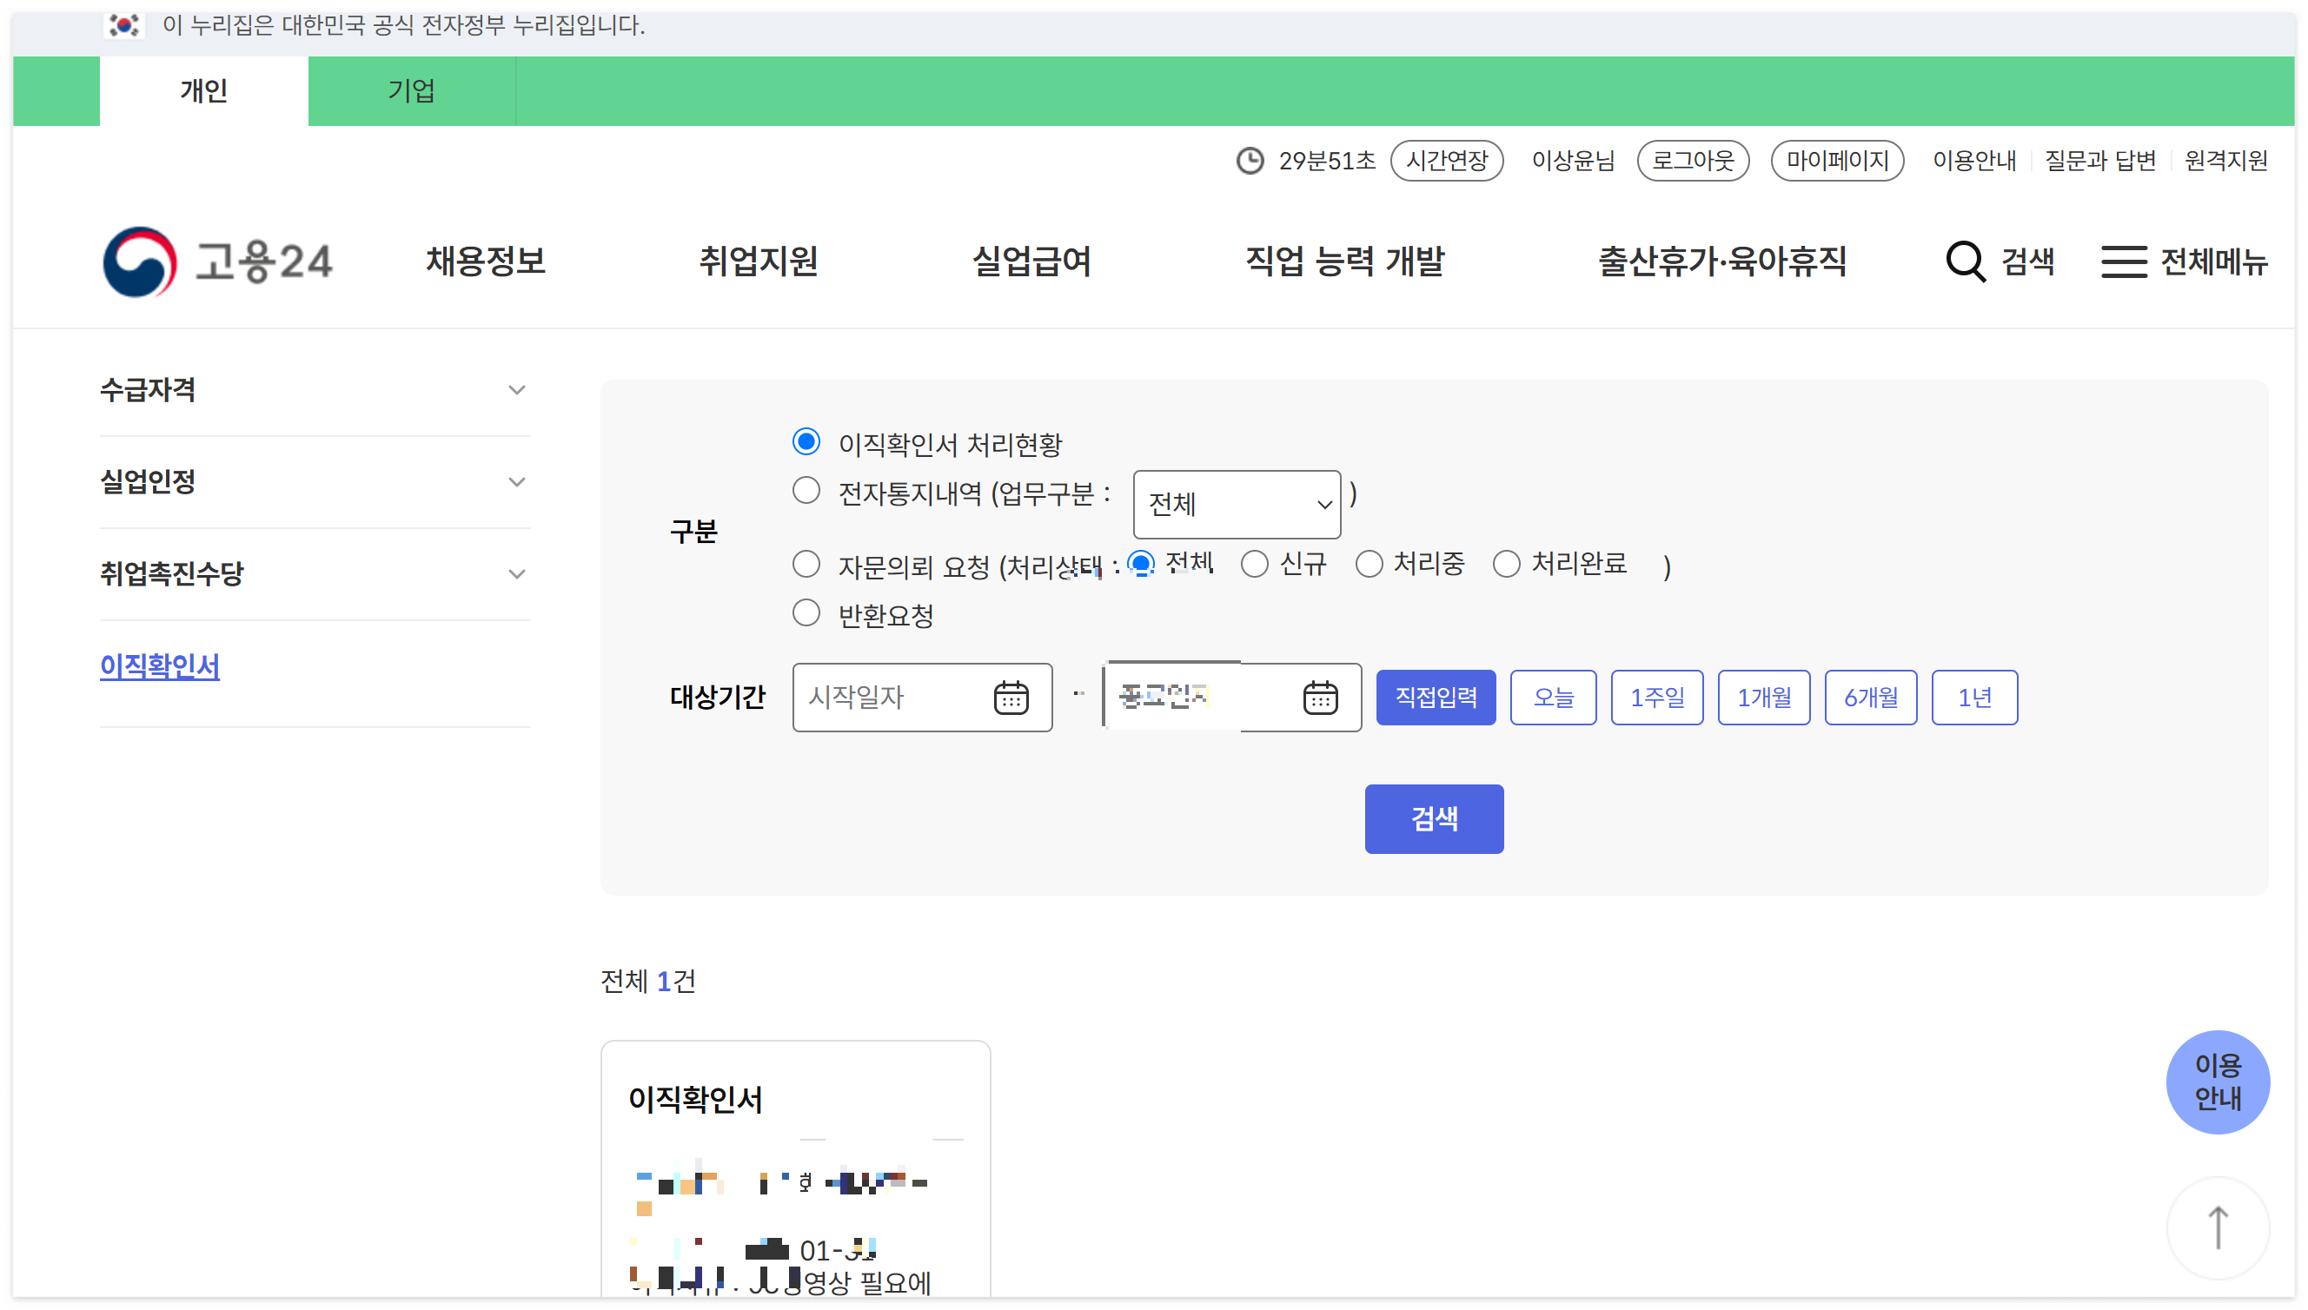This screenshot has height=1310, width=2308.
Task: Switch to the 기업 tab
Action: (412, 91)
